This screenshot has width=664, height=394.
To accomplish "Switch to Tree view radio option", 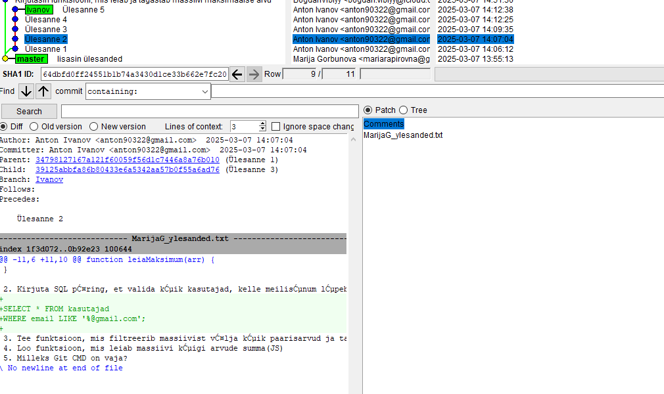I will [x=403, y=110].
